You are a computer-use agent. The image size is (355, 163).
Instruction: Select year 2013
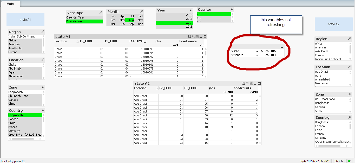(175, 19)
